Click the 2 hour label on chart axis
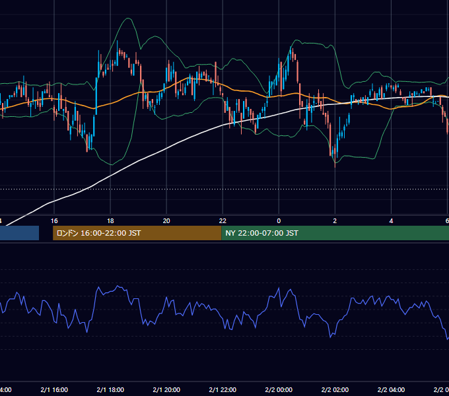 pos(335,220)
